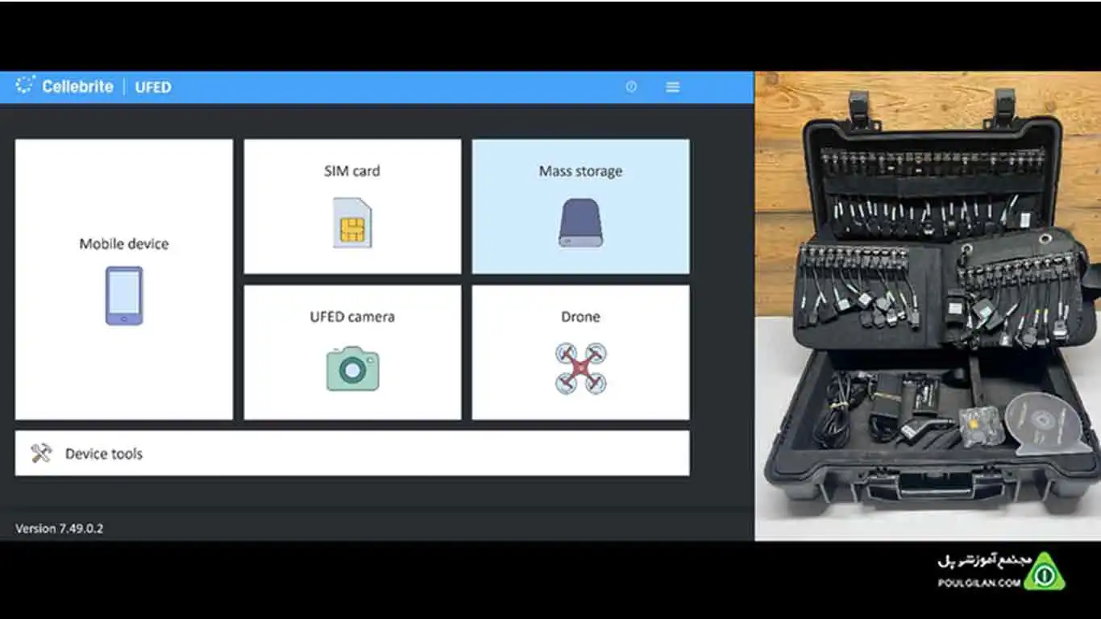Click the Mobile device label

[x=124, y=243]
